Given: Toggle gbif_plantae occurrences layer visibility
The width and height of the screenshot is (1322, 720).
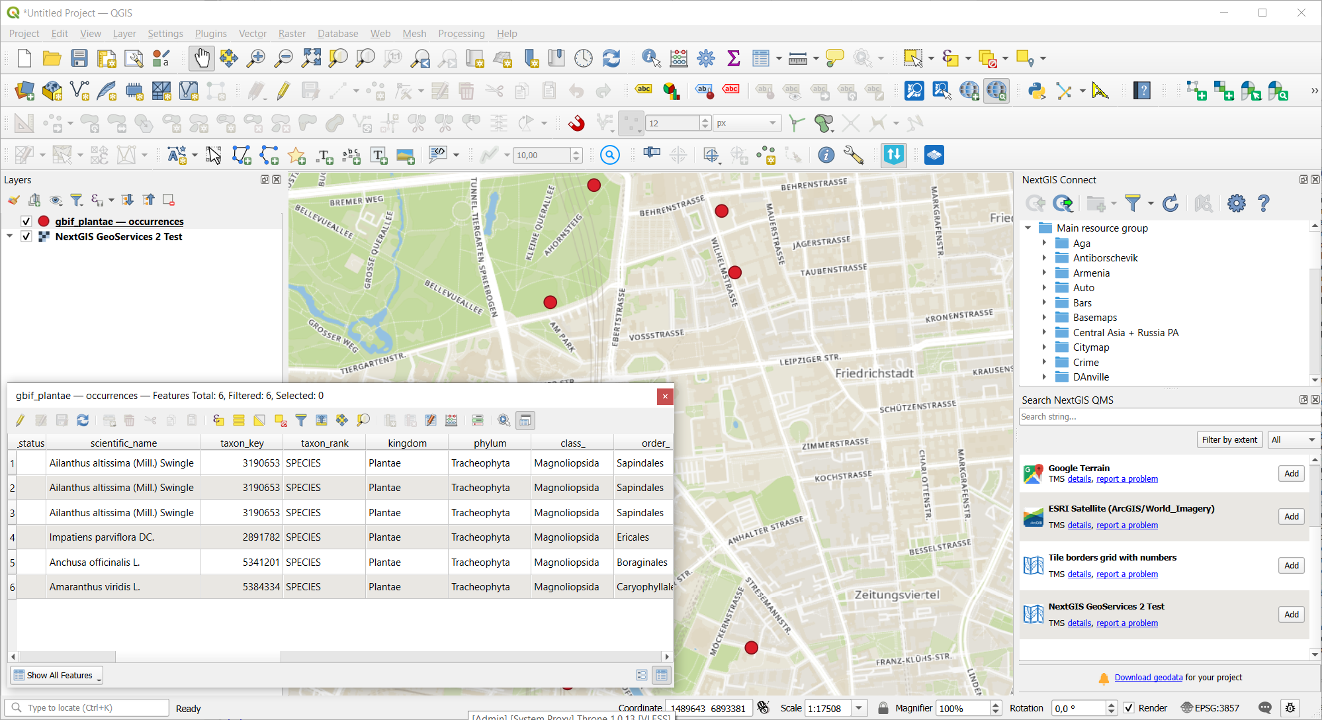Looking at the screenshot, I should pos(26,221).
